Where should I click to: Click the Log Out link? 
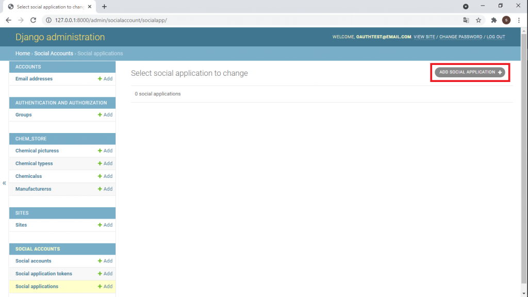[496, 37]
